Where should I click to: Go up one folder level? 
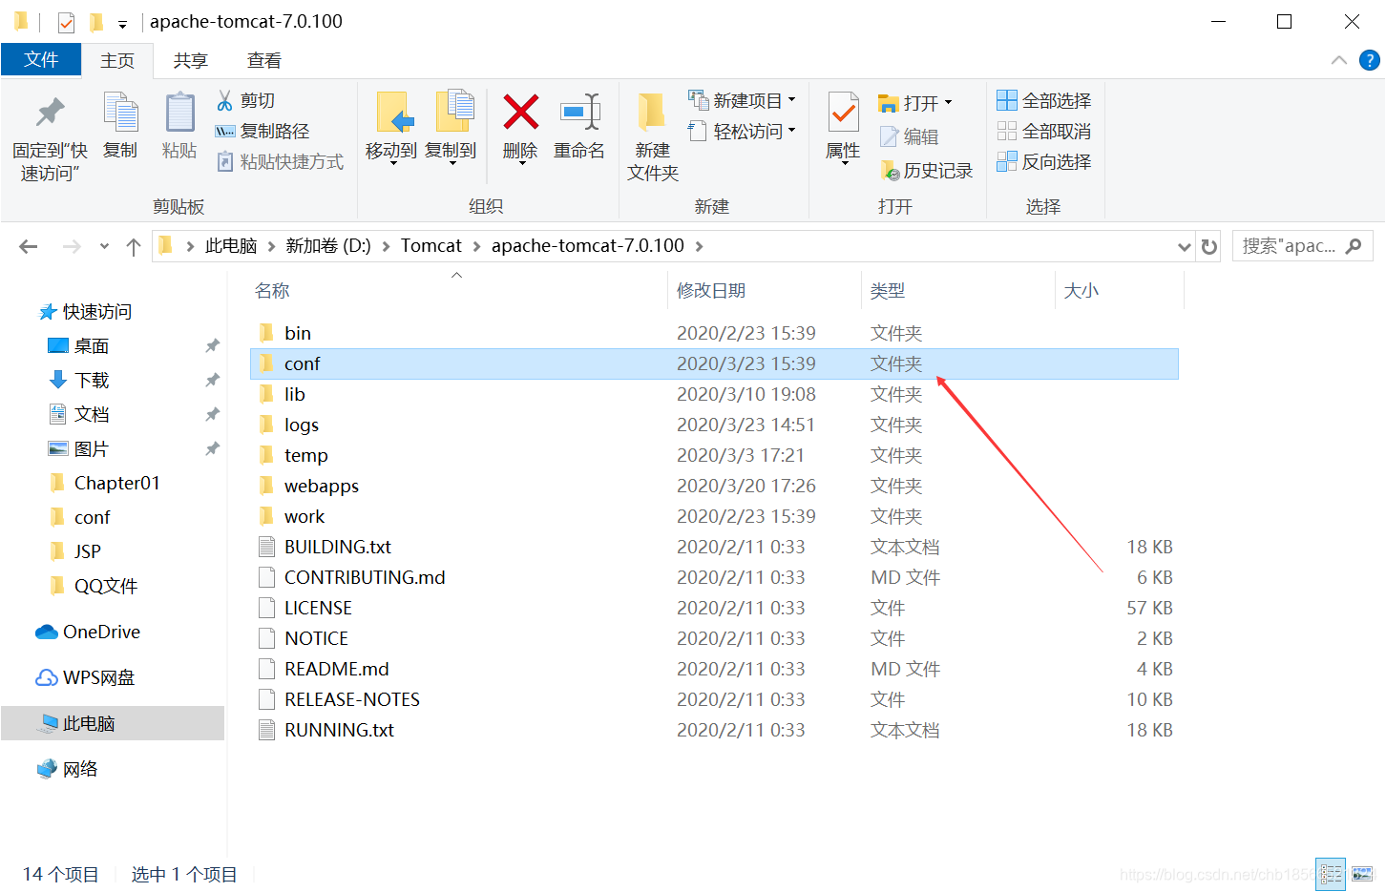[x=134, y=246]
